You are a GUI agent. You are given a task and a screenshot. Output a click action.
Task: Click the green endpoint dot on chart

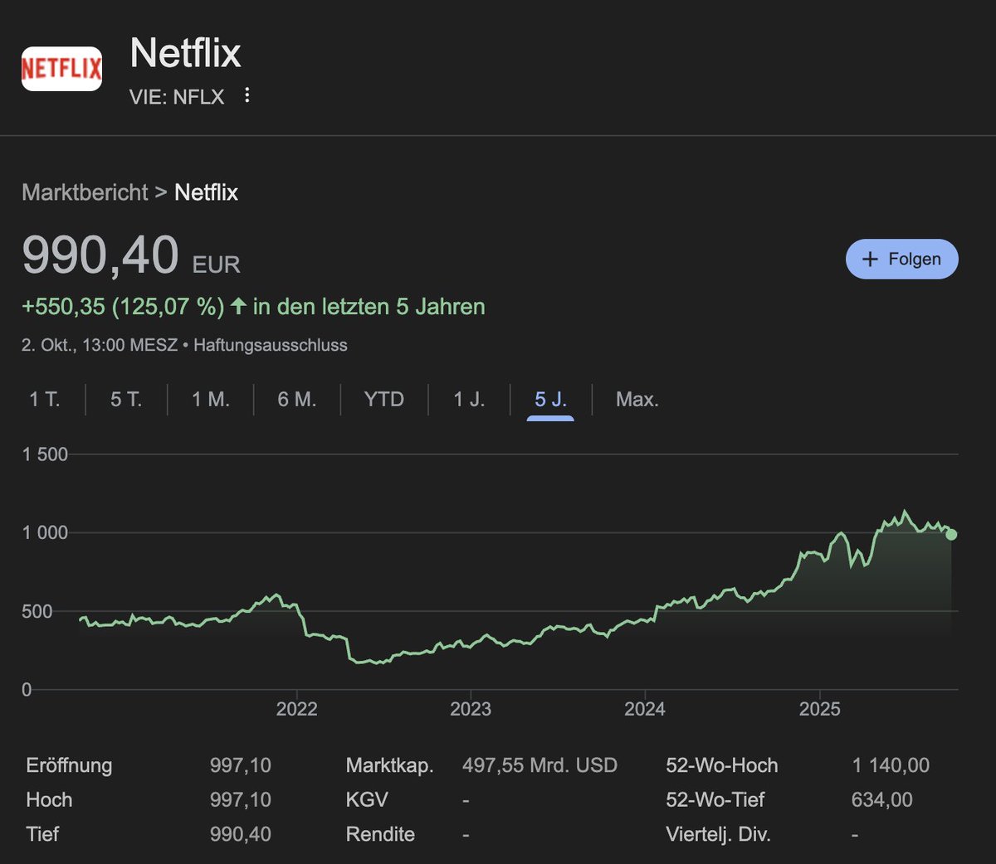(x=951, y=535)
